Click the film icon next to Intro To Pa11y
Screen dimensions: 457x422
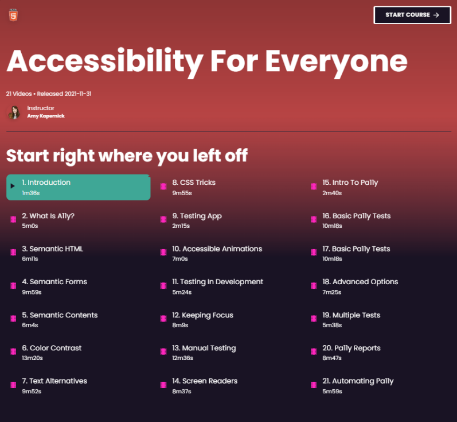[x=314, y=186]
